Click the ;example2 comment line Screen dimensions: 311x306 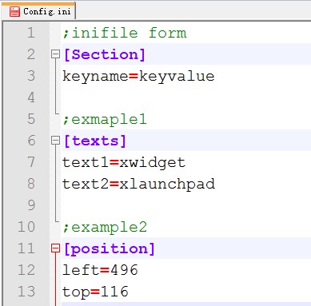[105, 228]
